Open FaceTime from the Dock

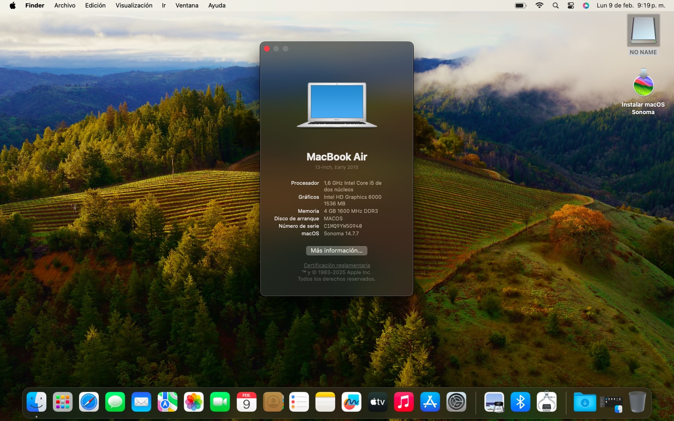[x=220, y=402]
